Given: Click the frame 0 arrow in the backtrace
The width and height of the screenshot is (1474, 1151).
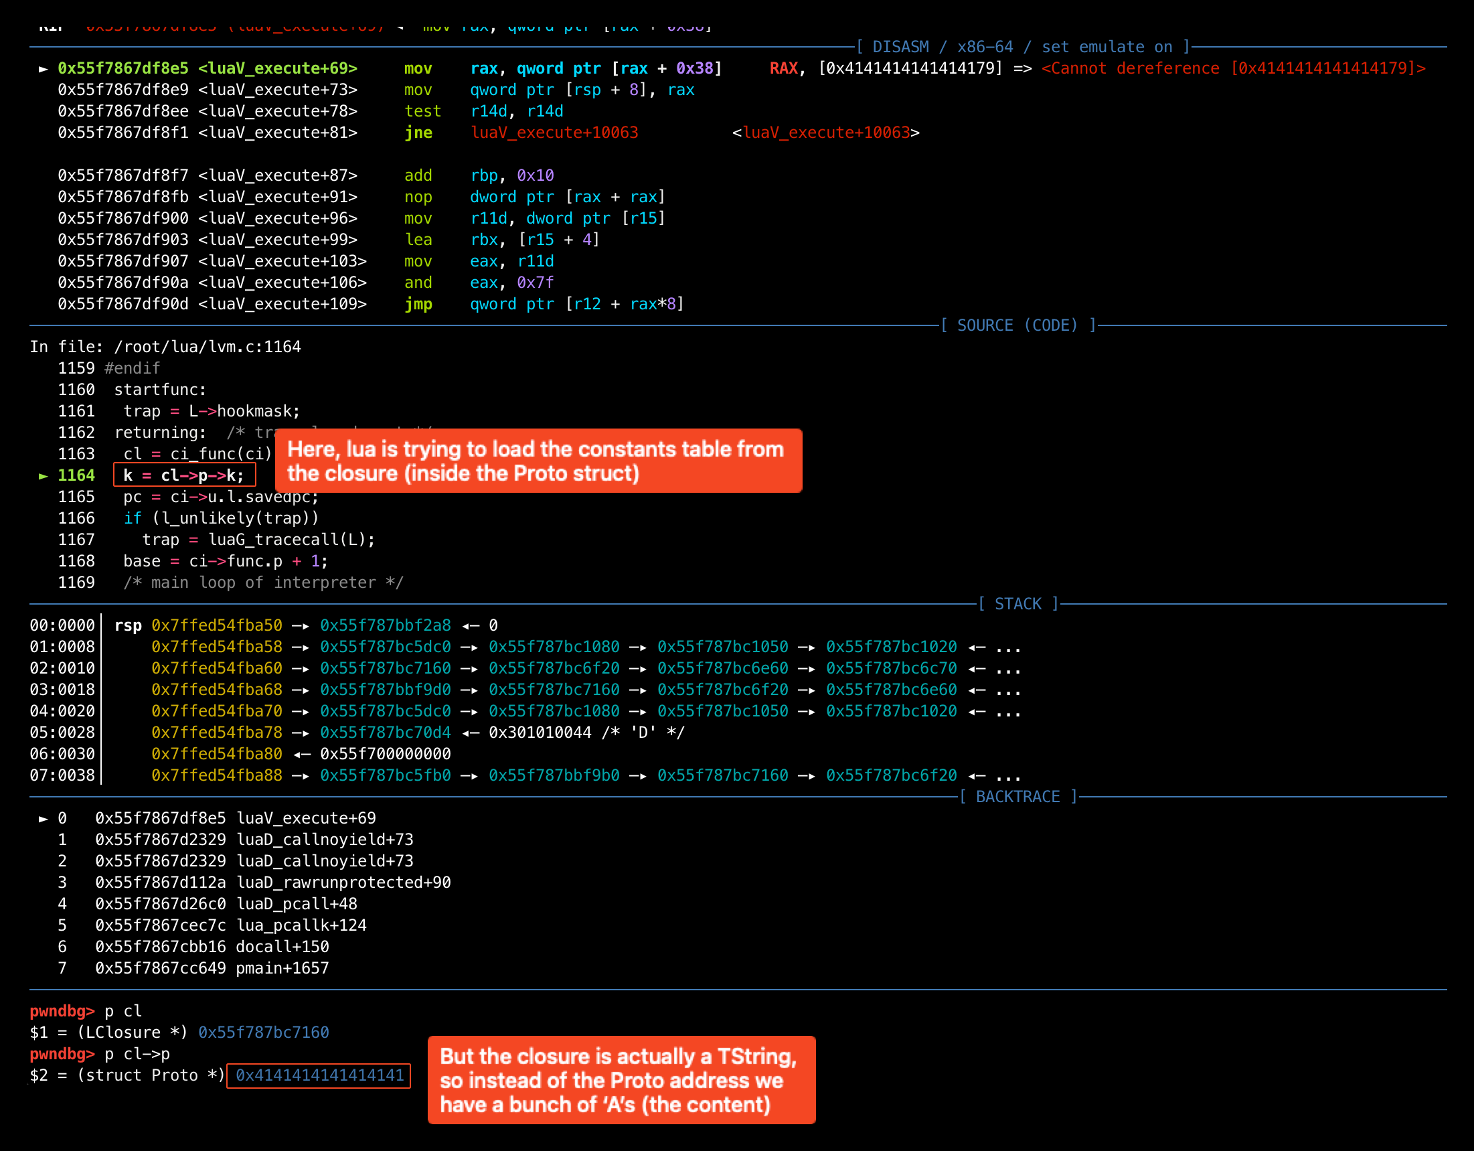Looking at the screenshot, I should (44, 819).
